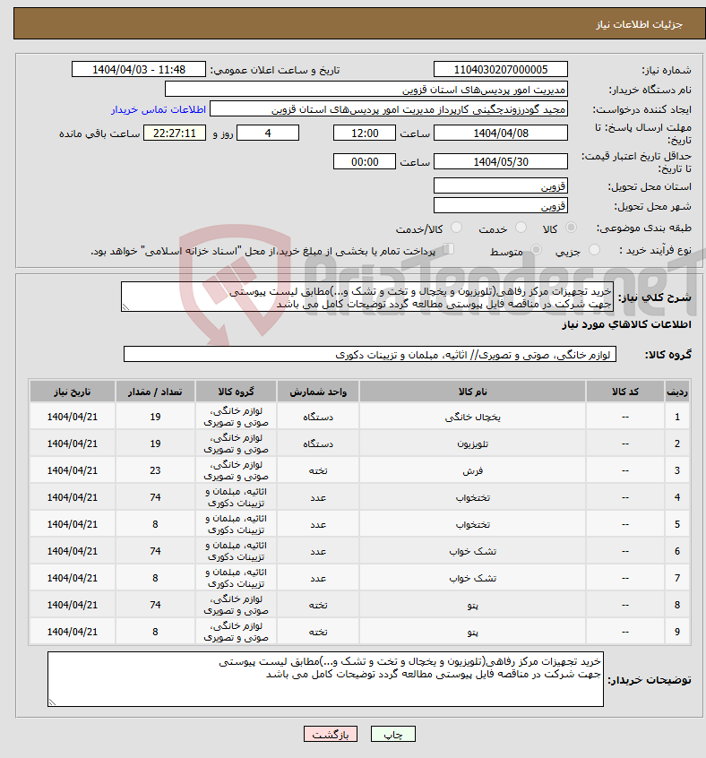Click تختخواب in row 4
This screenshot has height=758, width=706.
472,497
